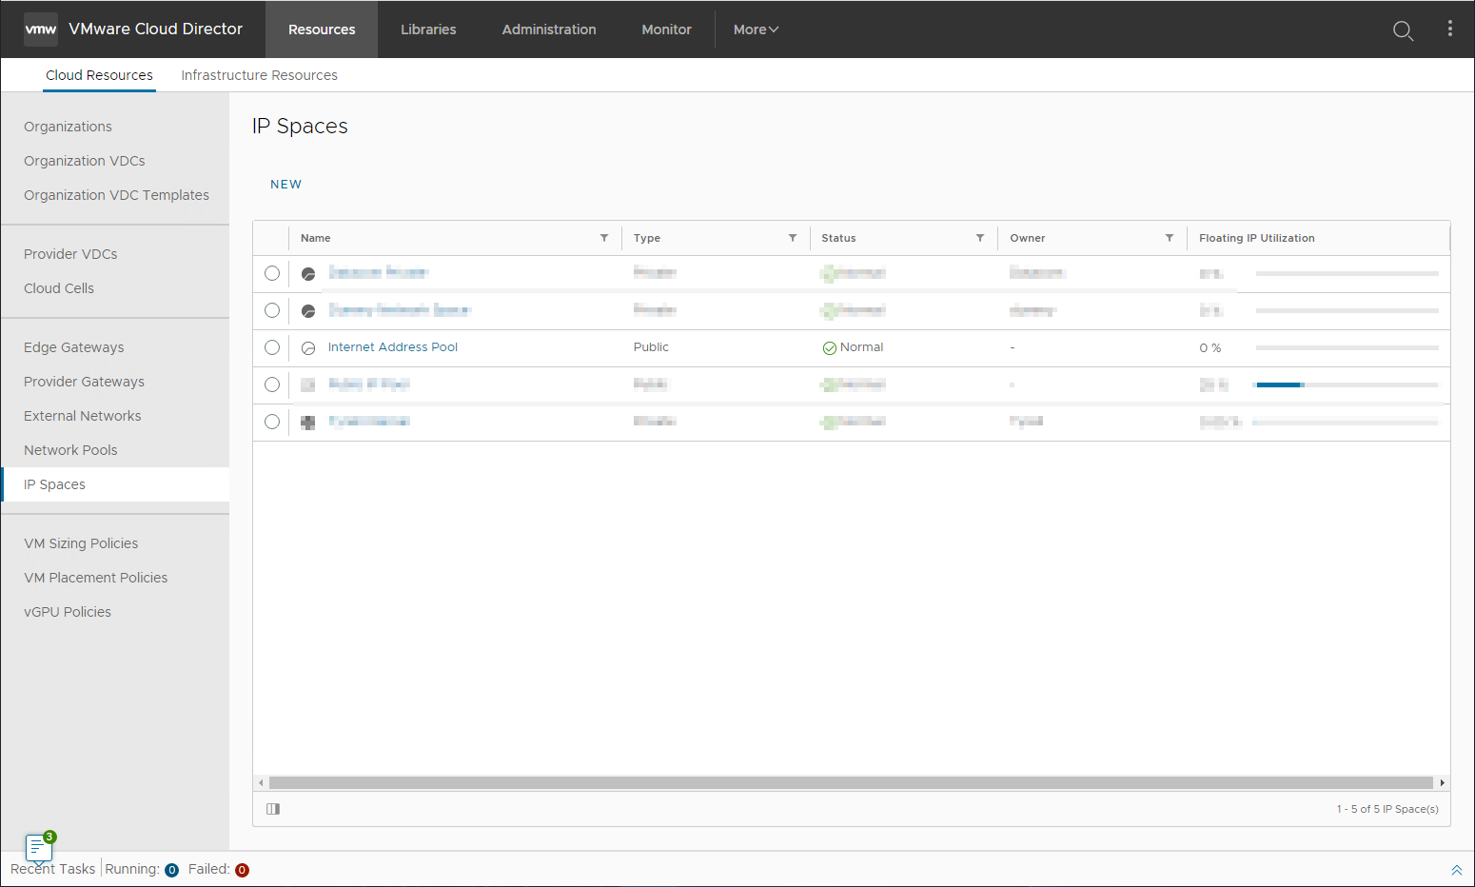
Task: Open Internet Address Pool link
Action: point(393,347)
